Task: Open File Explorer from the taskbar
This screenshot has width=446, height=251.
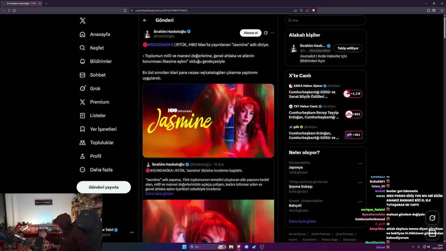Action: tap(231, 247)
